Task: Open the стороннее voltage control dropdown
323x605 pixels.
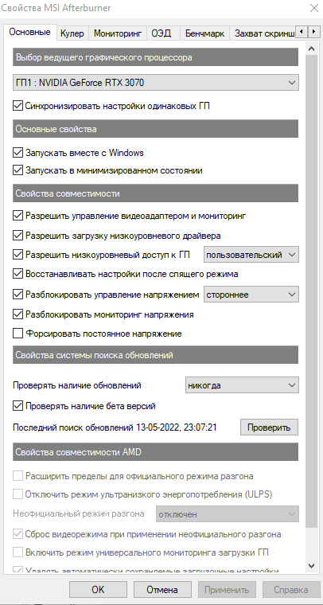Action: (251, 295)
